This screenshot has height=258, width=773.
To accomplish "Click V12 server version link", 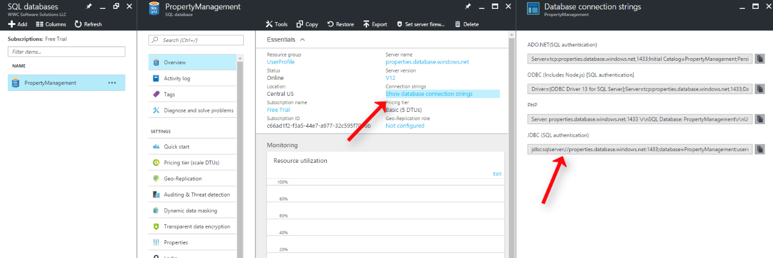I will [391, 78].
